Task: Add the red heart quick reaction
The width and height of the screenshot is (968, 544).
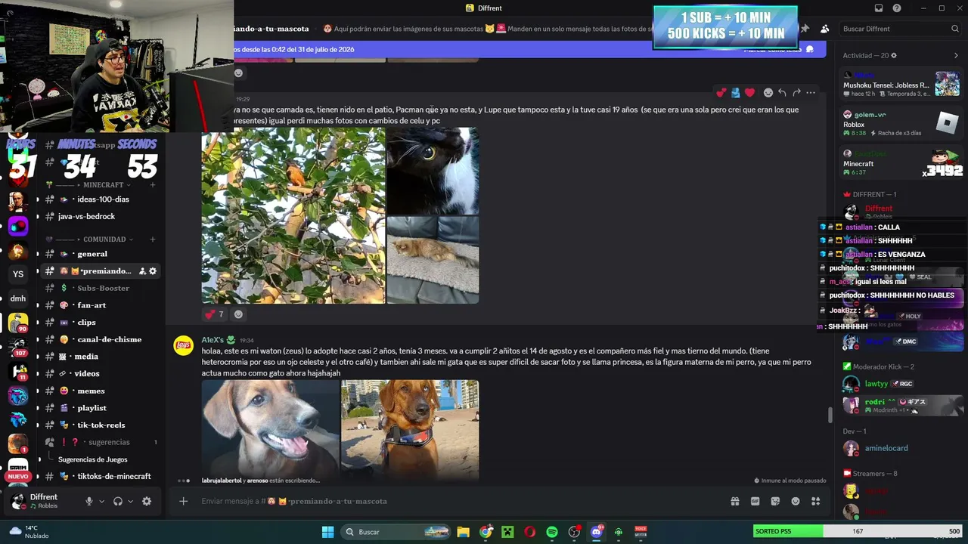Action: [749, 93]
